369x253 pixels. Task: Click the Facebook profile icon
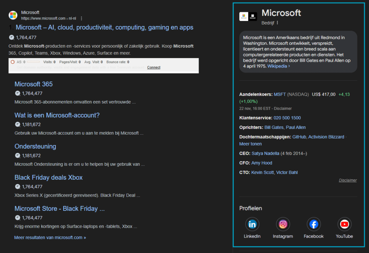click(314, 224)
